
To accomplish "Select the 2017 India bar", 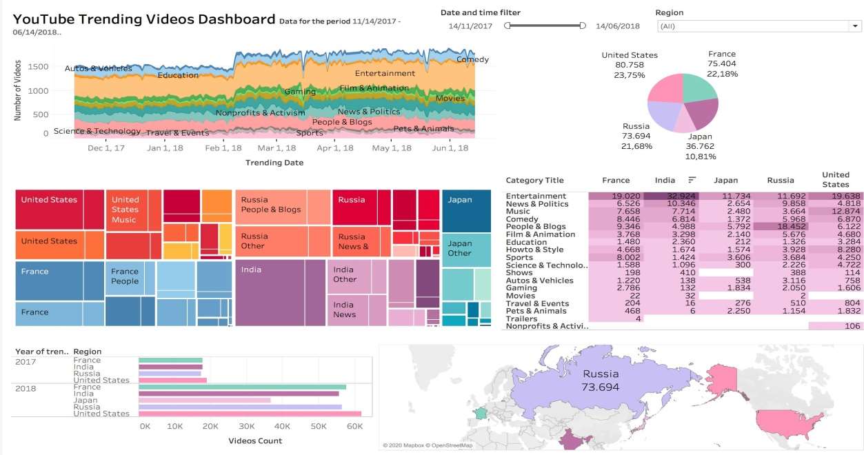I will [170, 367].
